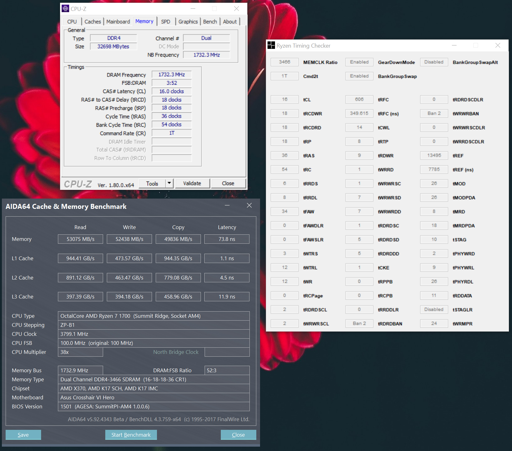Select the Memory tab in CPU-Z

point(144,21)
